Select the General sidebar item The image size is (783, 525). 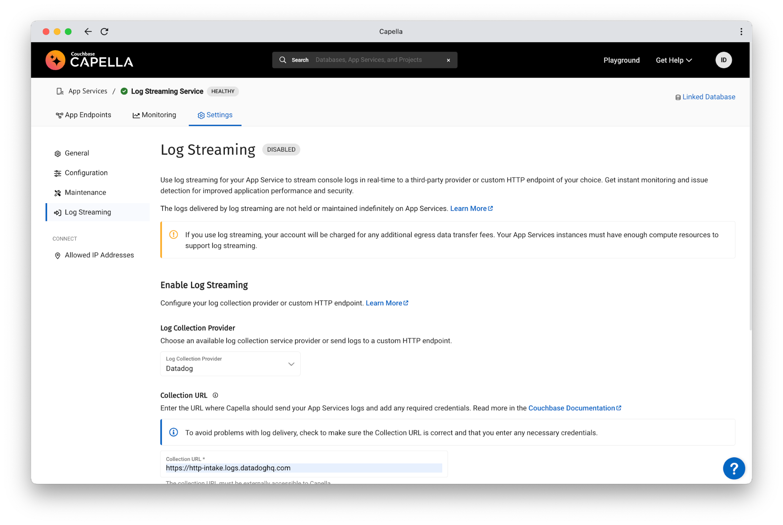77,153
